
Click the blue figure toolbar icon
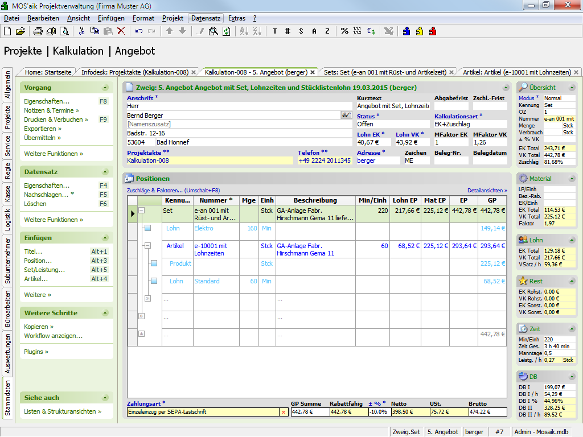coord(407,31)
